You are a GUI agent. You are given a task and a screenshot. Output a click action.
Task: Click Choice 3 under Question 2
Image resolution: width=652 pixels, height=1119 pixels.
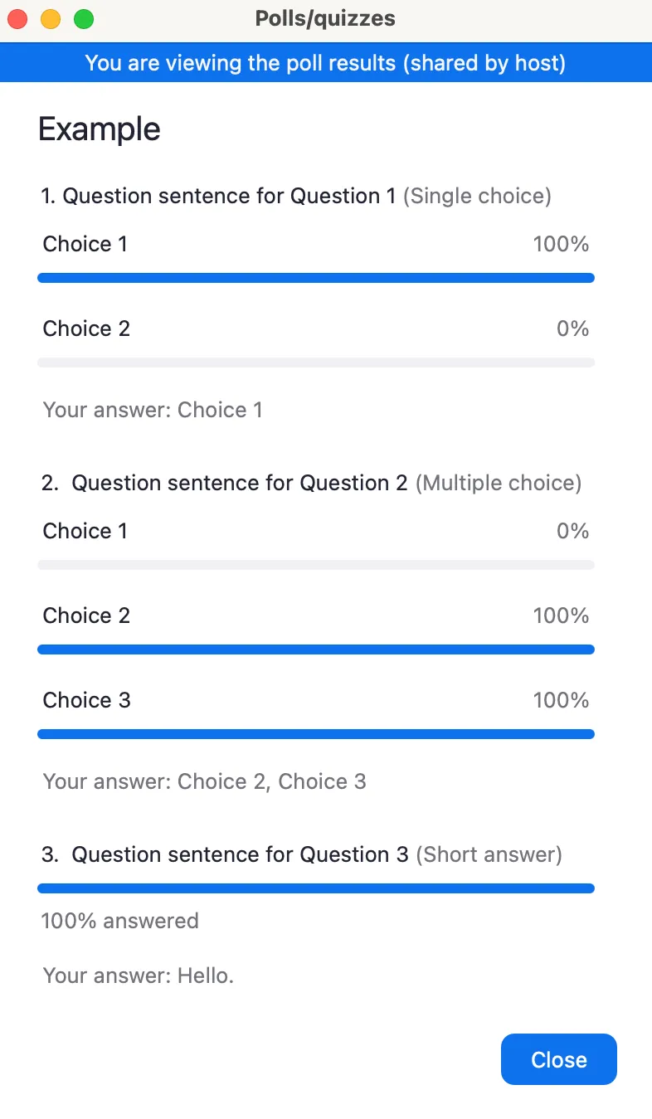pyautogui.click(x=86, y=699)
